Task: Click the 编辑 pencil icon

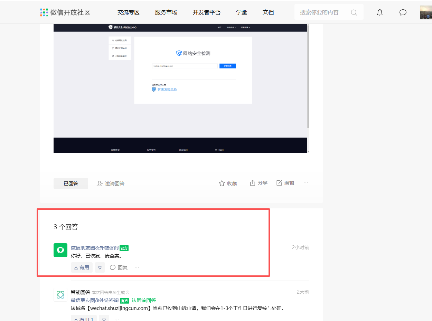Action: coord(279,183)
